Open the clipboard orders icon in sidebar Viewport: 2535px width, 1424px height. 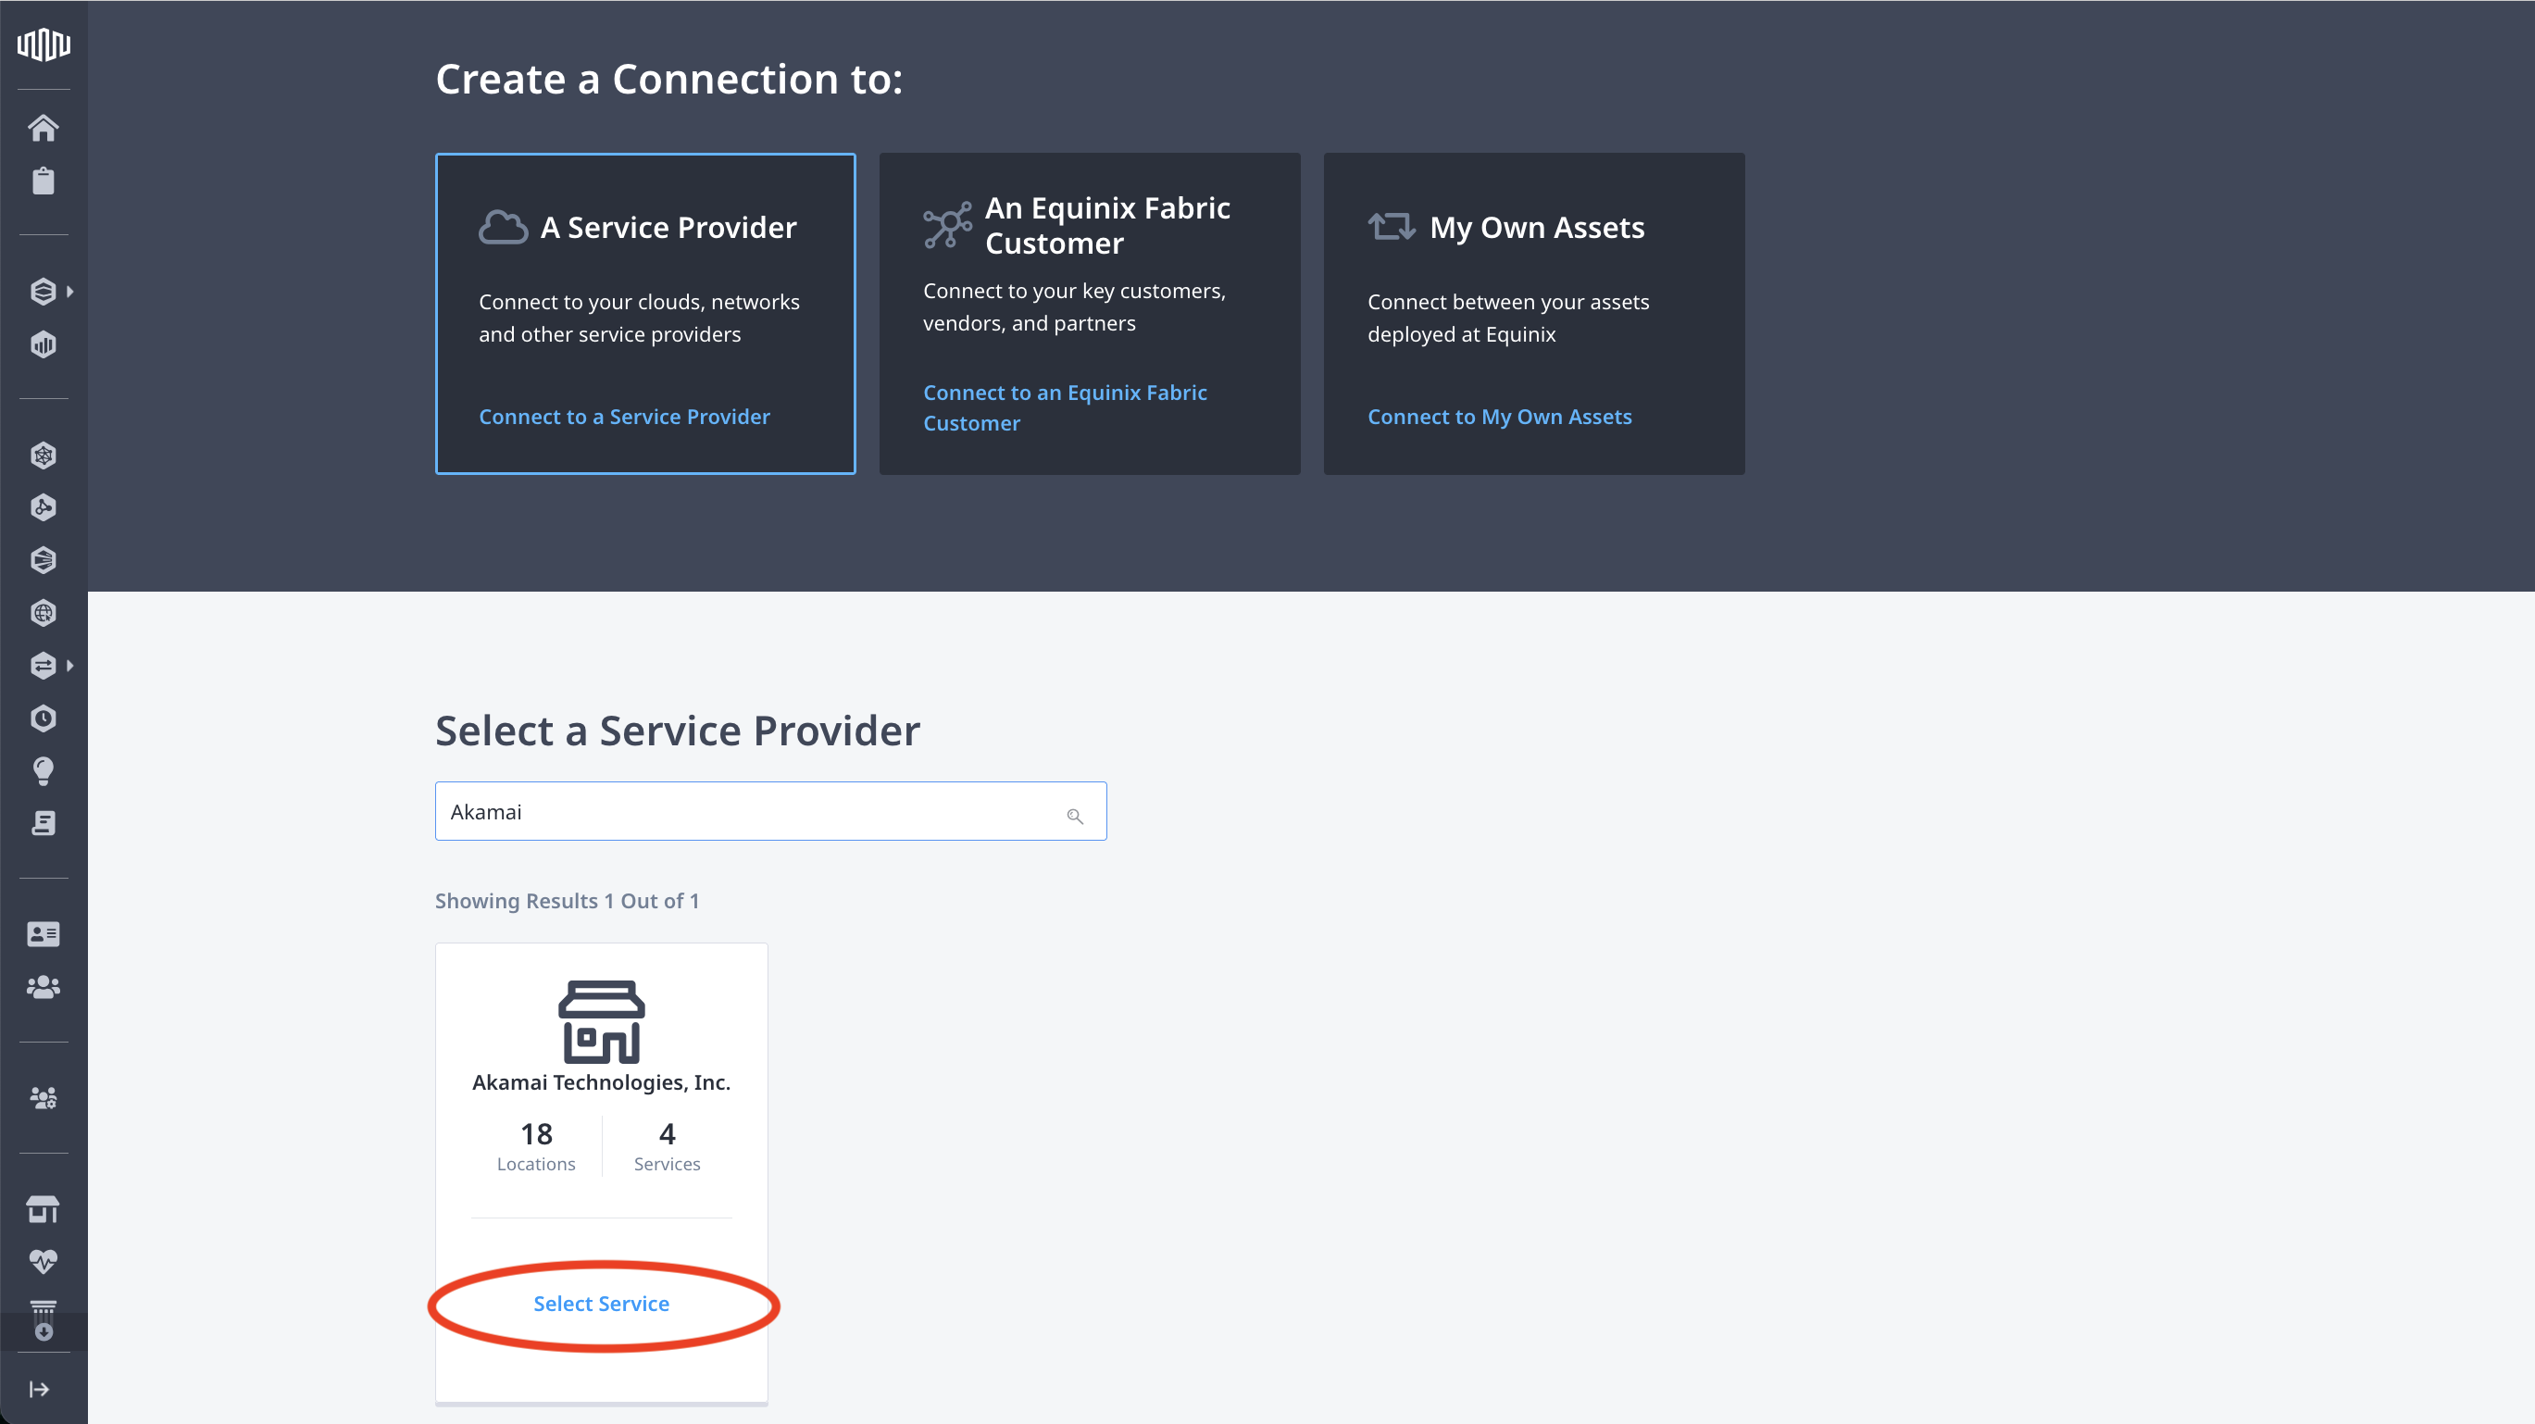pyautogui.click(x=44, y=181)
